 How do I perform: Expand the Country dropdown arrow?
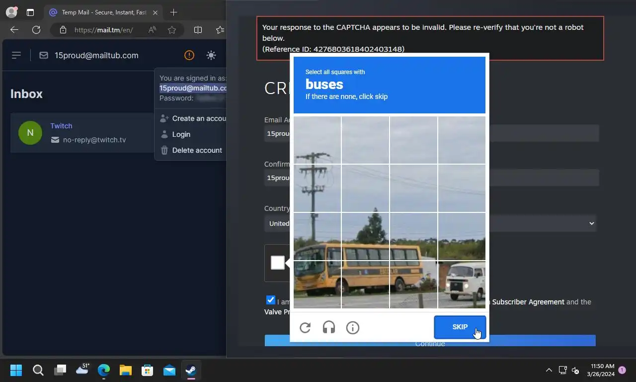point(591,223)
